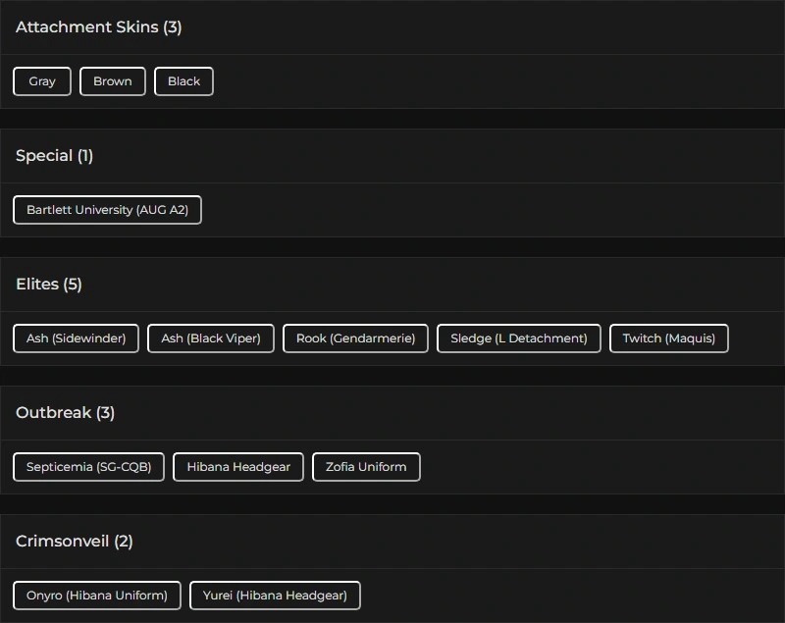Select the Gray attachment skin tag

click(x=42, y=81)
